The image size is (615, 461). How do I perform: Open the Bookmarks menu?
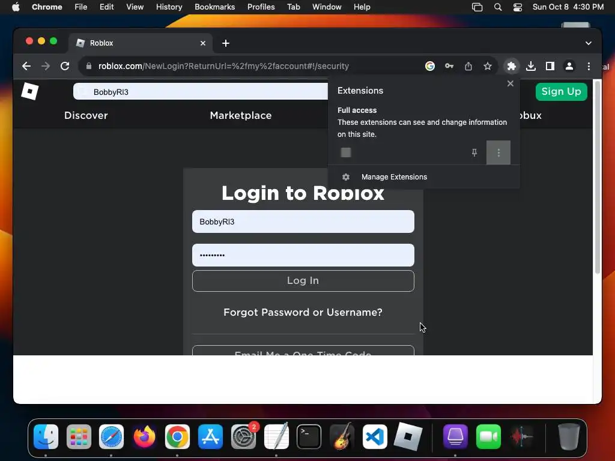[214, 7]
